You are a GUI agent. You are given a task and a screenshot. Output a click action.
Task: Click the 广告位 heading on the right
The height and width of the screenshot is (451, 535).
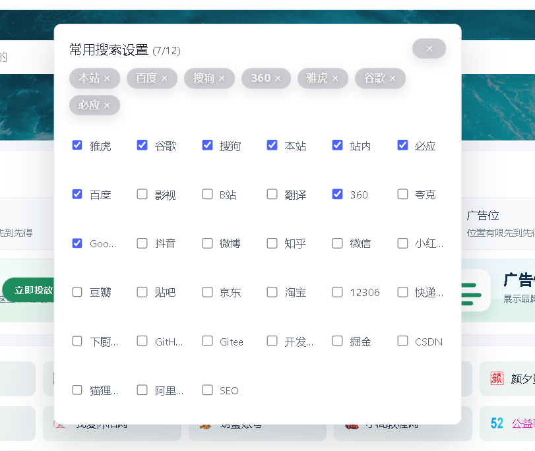coord(483,215)
